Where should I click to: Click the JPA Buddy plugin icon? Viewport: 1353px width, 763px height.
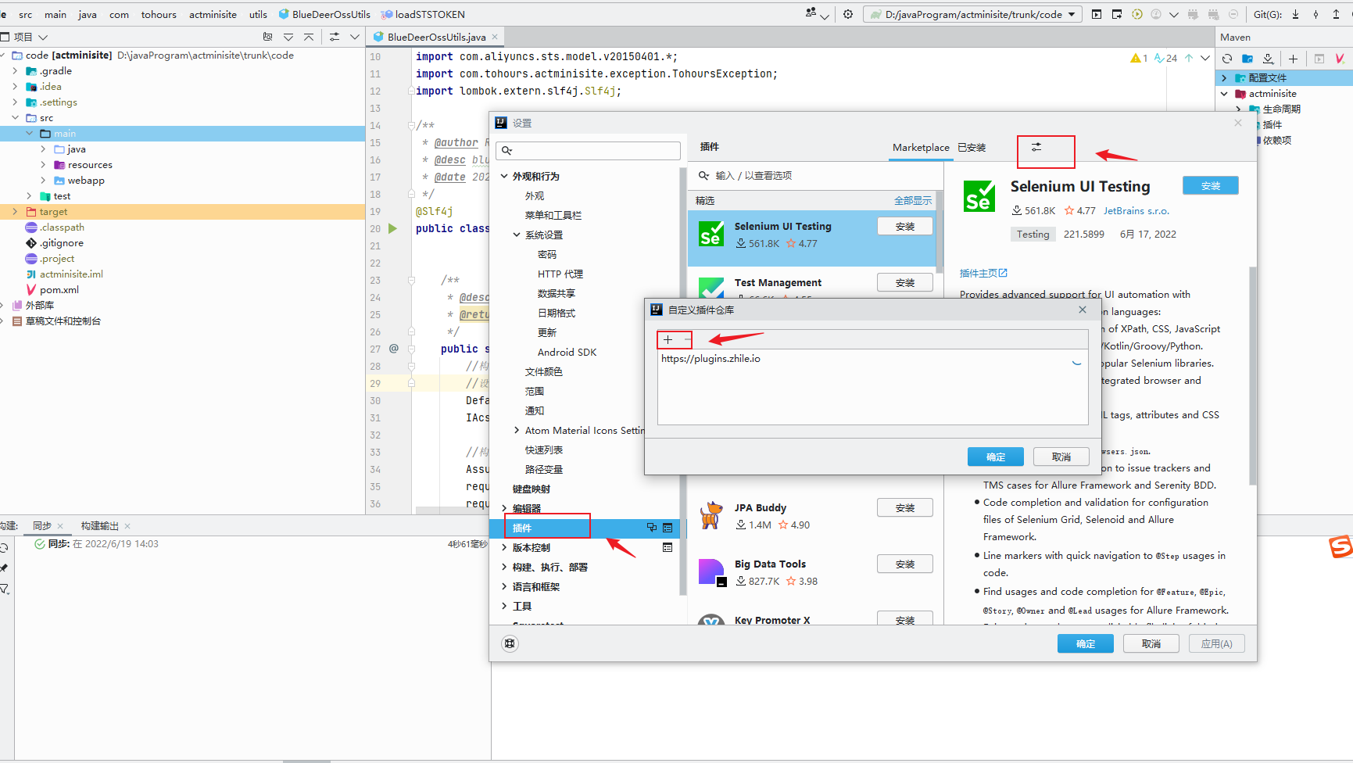click(711, 516)
